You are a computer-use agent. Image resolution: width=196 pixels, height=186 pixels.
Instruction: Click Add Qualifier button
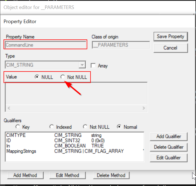(x=169, y=136)
